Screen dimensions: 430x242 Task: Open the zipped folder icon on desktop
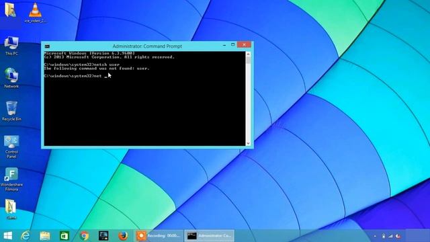click(x=11, y=209)
